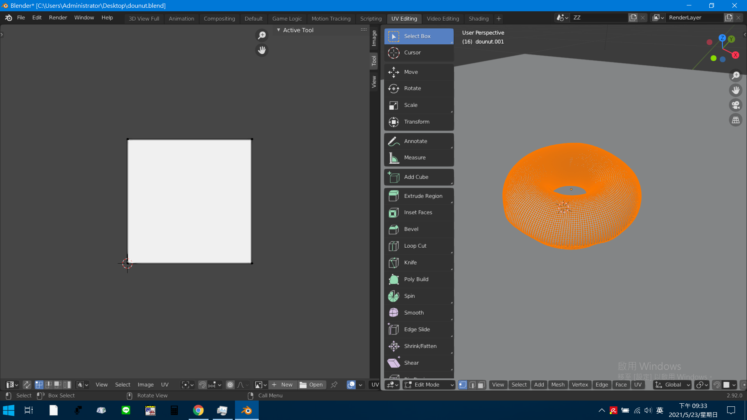Open the sticky selection mode dropdown
This screenshot has width=747, height=420.
82,385
